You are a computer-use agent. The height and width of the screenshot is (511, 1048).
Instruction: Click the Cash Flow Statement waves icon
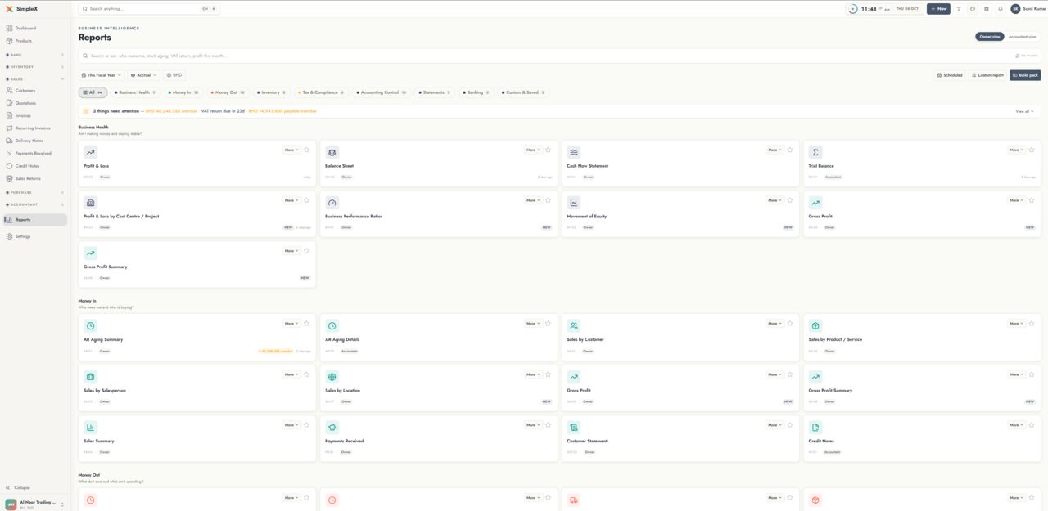pos(574,152)
